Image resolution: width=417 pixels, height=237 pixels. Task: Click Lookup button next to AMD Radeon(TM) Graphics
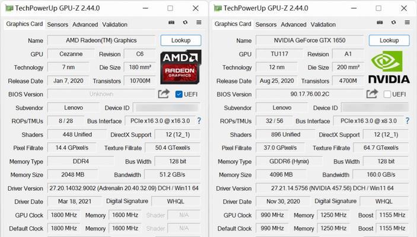(180, 40)
